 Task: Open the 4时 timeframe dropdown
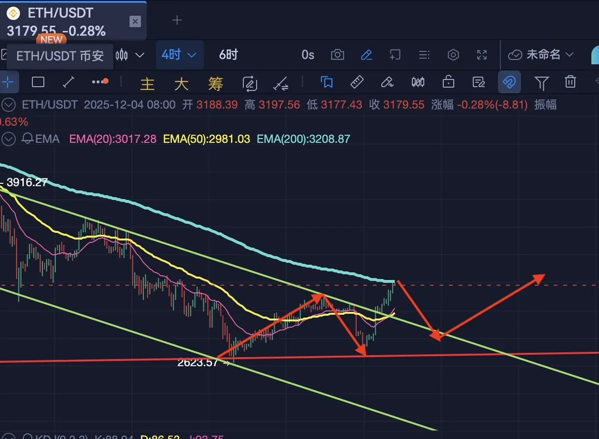(x=179, y=55)
